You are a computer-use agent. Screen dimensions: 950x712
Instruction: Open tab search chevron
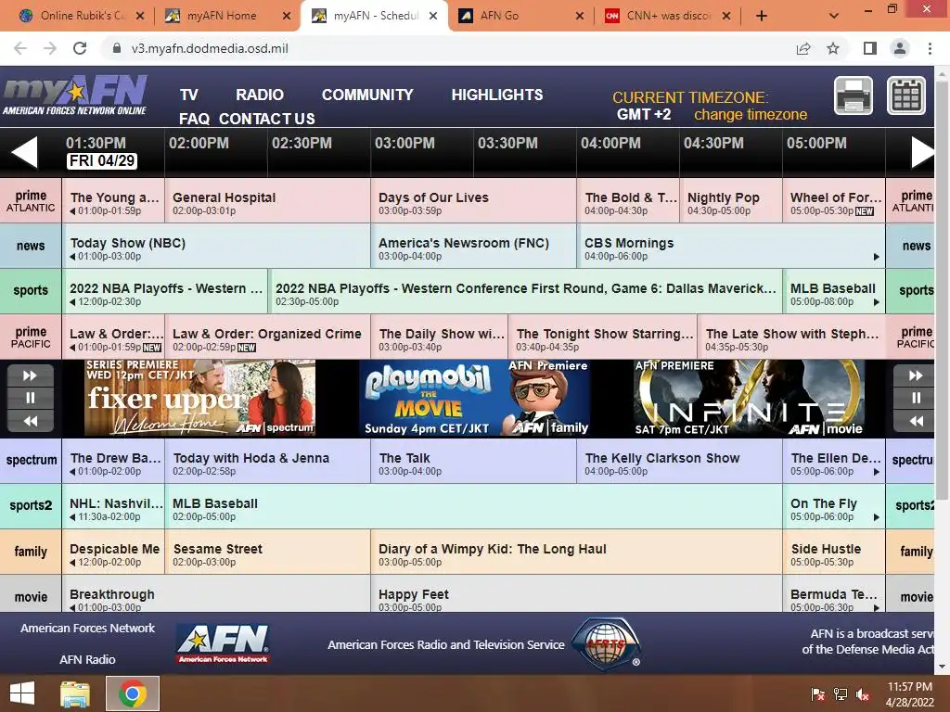tap(834, 16)
